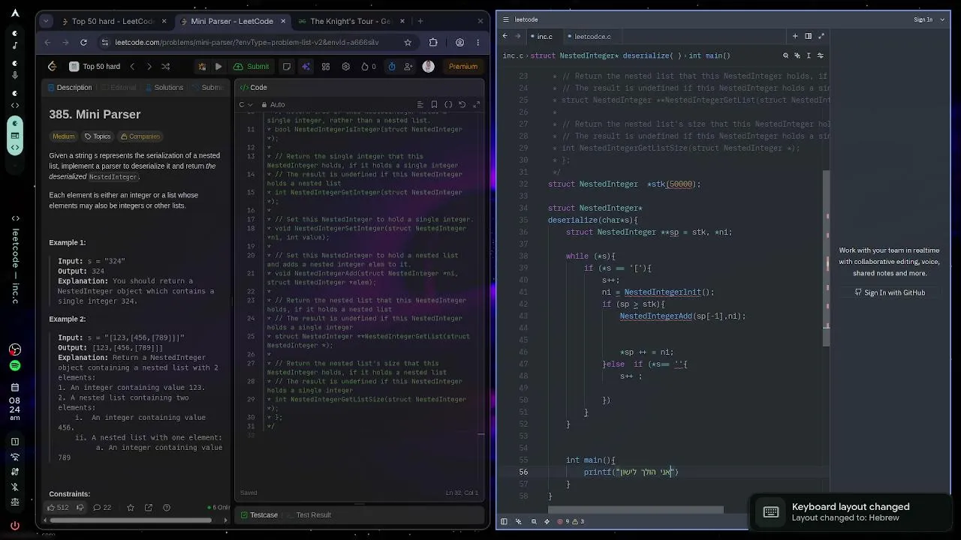Image resolution: width=961 pixels, height=540 pixels.
Task: Open the Top 50 hard problem list
Action: coord(95,66)
